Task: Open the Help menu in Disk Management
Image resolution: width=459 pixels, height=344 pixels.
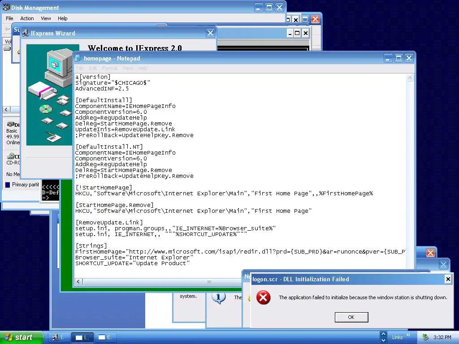Action: tap(62, 18)
